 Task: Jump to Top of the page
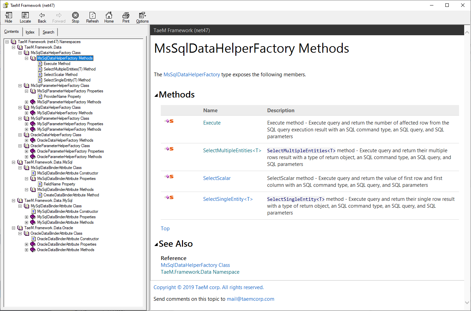pyautogui.click(x=165, y=229)
